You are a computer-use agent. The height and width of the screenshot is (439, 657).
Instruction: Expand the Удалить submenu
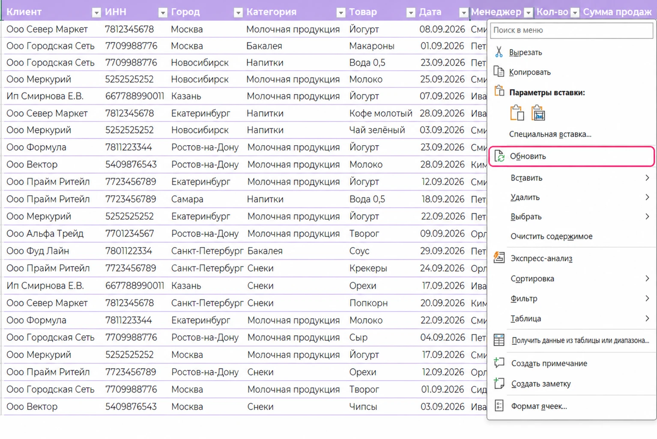pos(571,197)
